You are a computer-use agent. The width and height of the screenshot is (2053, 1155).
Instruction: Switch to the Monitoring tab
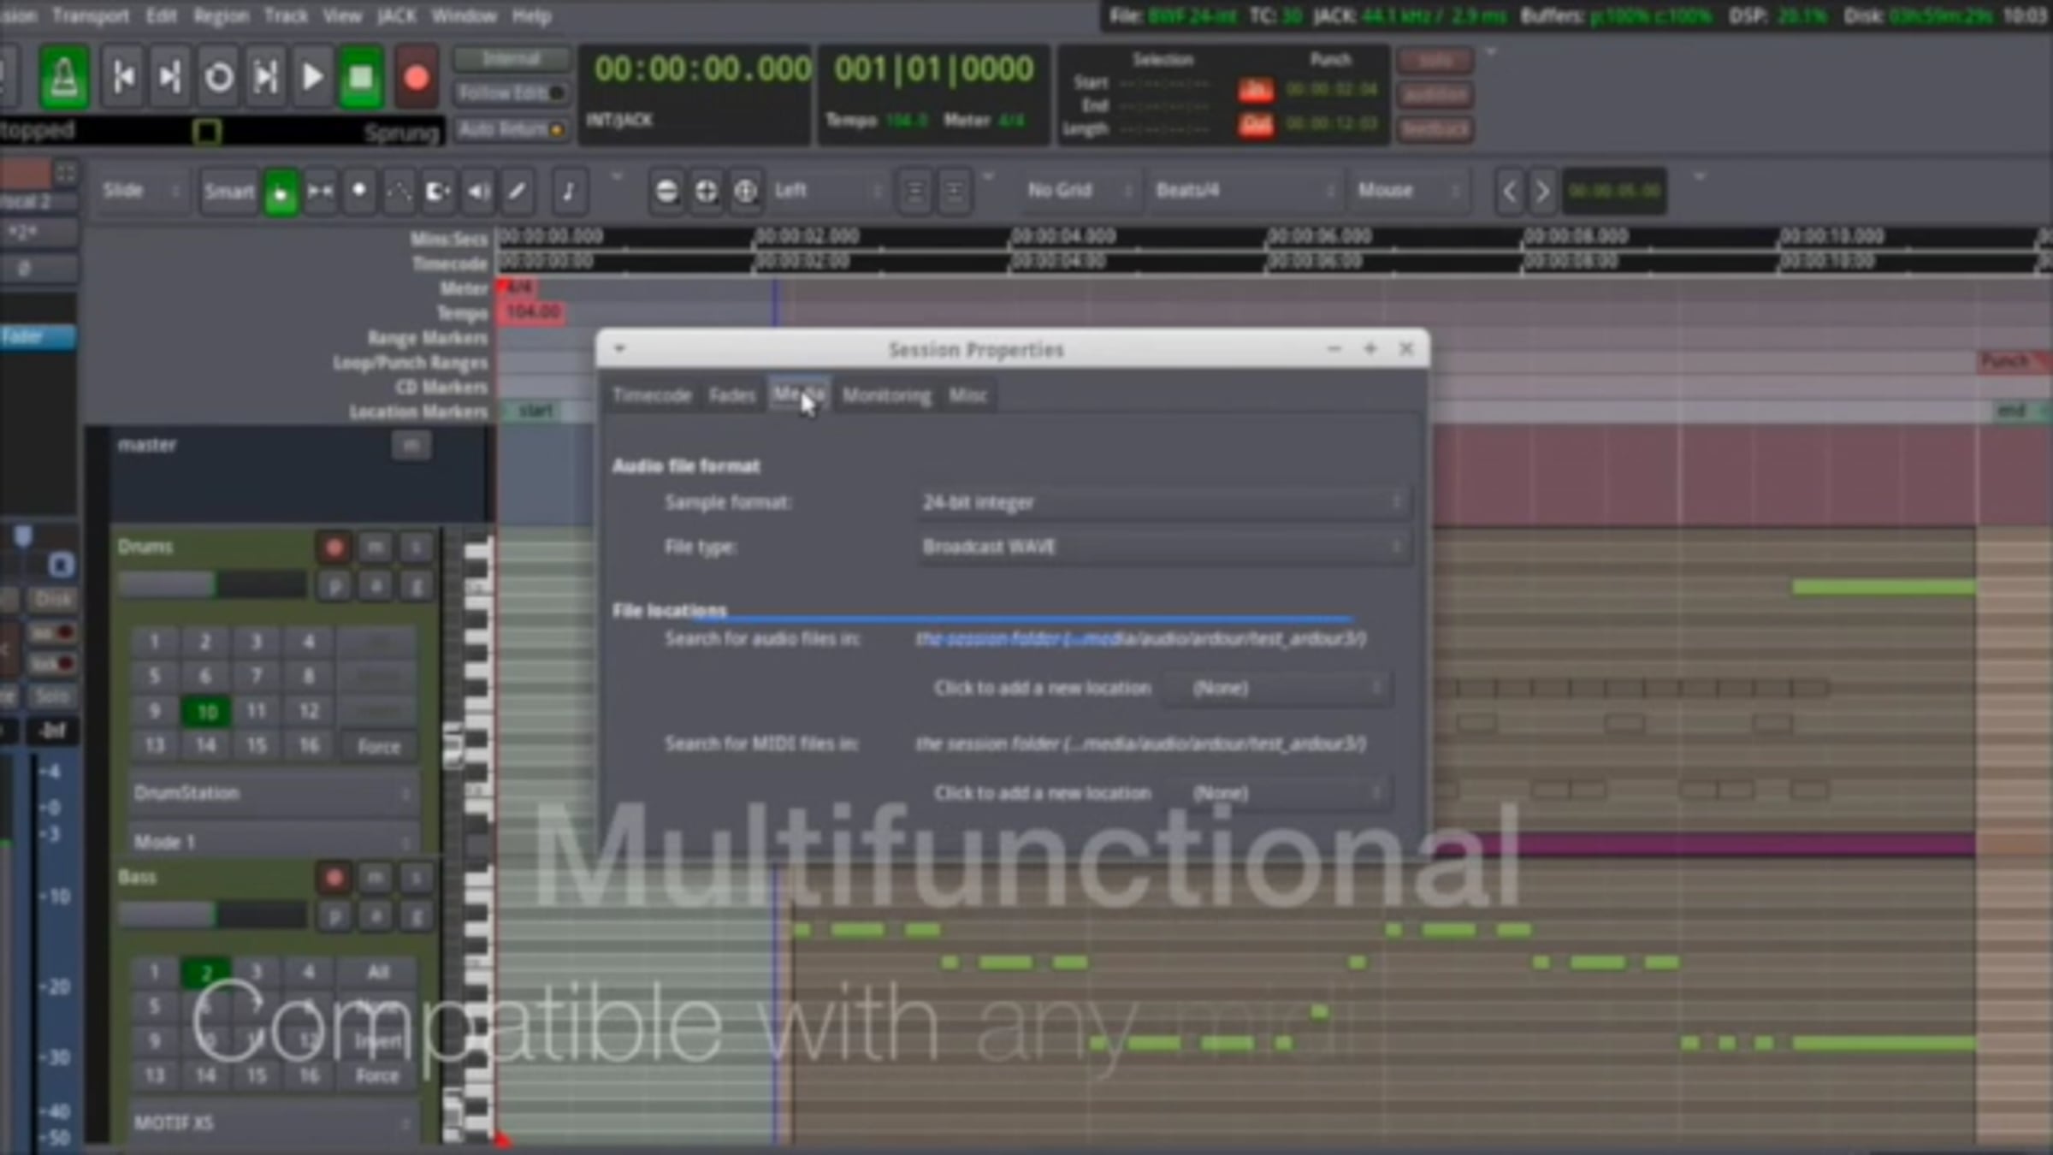coord(886,395)
